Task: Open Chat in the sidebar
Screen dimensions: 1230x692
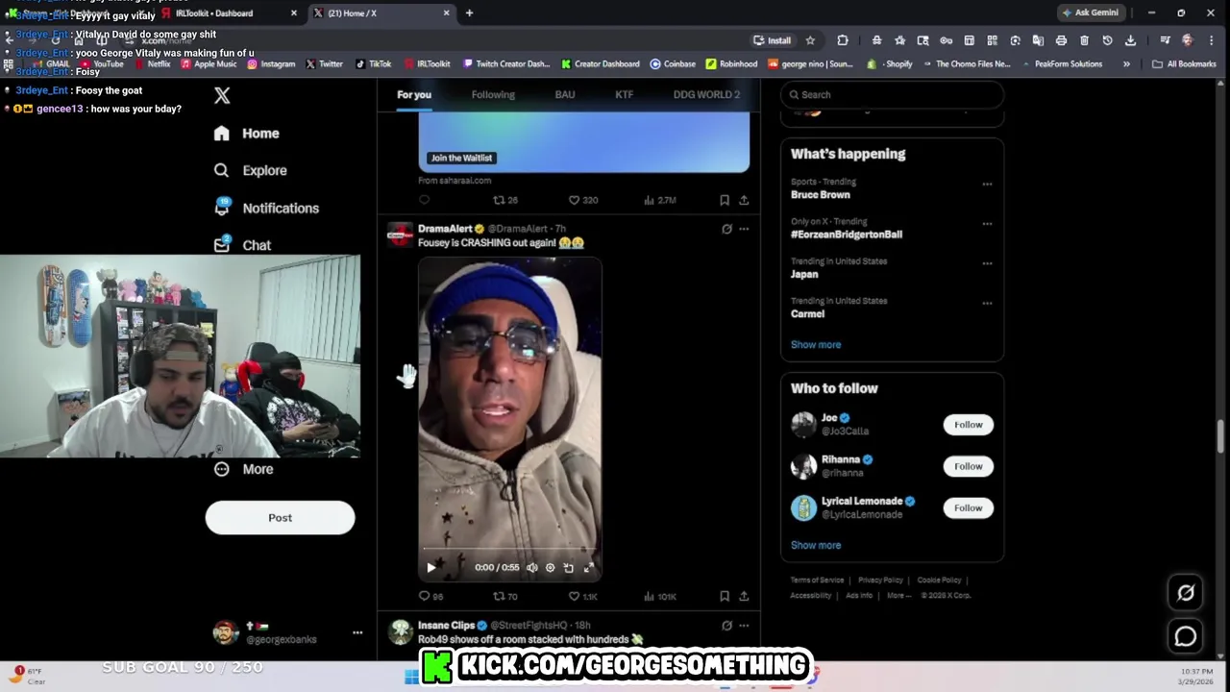Action: click(x=242, y=245)
